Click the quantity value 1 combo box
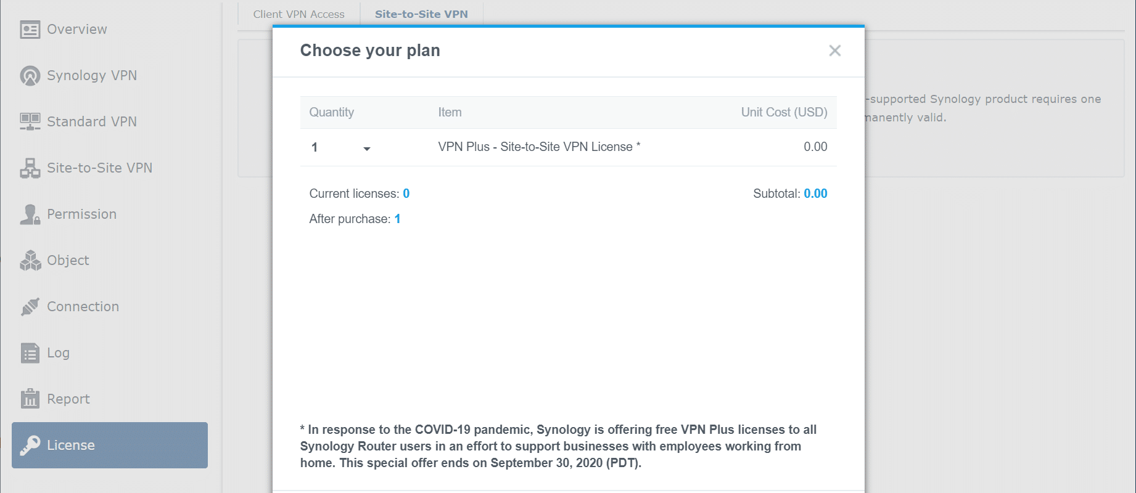This screenshot has height=493, width=1136. coord(341,147)
